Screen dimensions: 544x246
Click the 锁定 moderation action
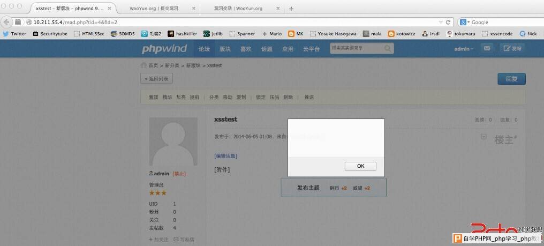pyautogui.click(x=261, y=98)
